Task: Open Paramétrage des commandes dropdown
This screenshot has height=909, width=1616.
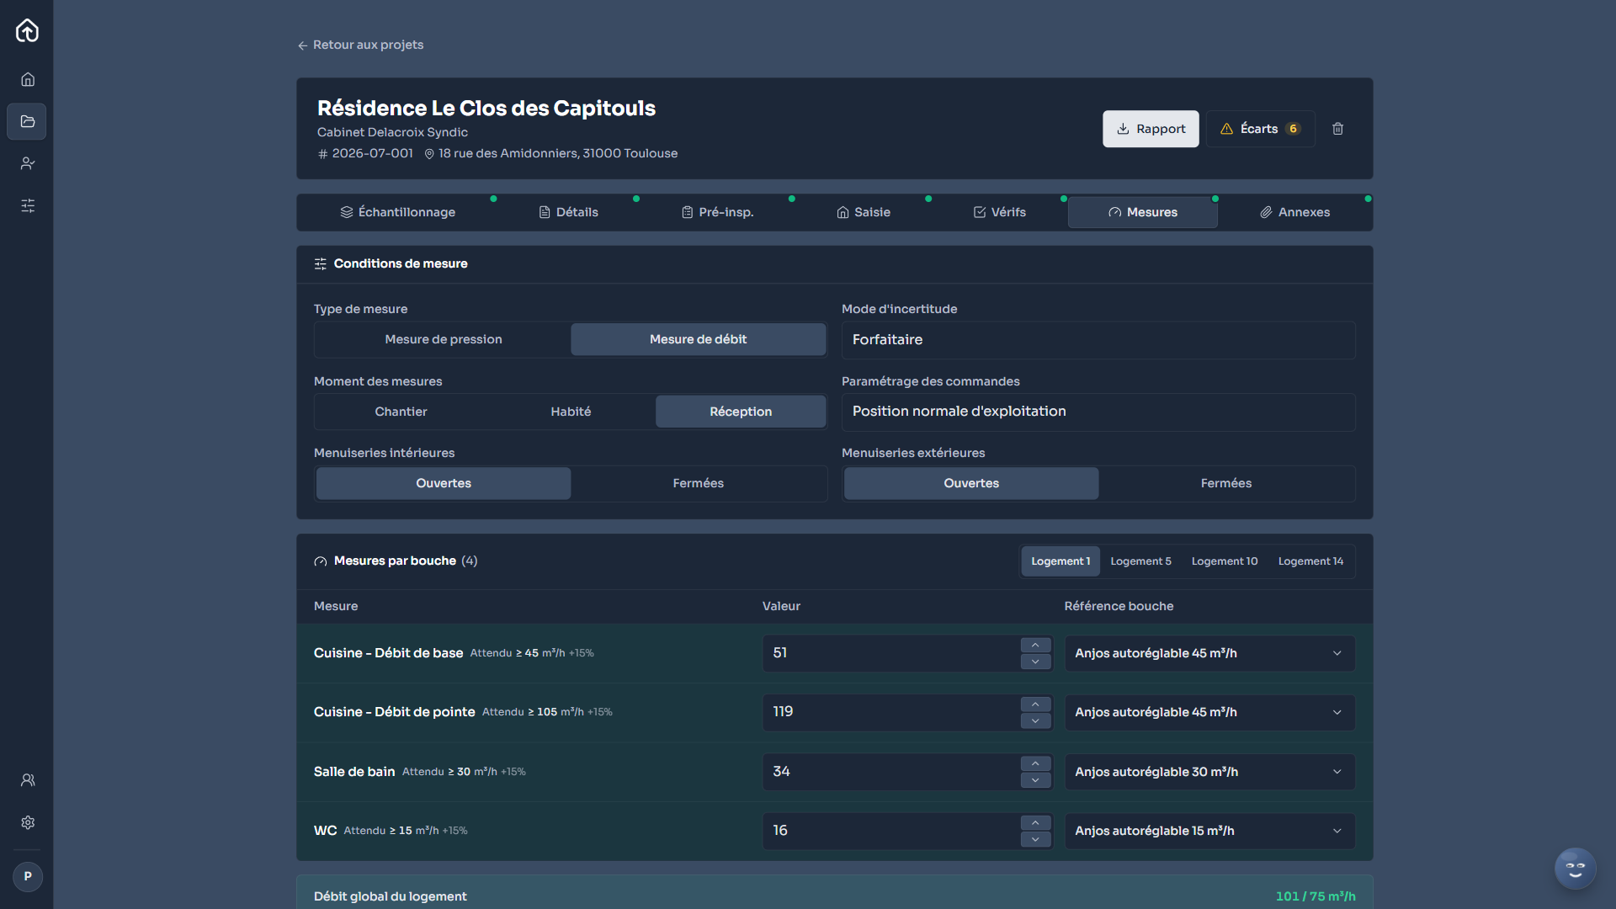Action: [1098, 412]
